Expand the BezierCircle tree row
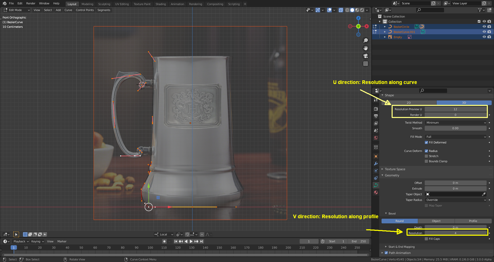This screenshot has width=494, height=262. [385, 27]
